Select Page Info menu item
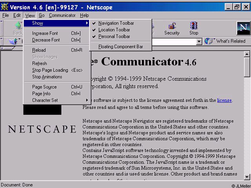251x188 pixels. [56, 94]
